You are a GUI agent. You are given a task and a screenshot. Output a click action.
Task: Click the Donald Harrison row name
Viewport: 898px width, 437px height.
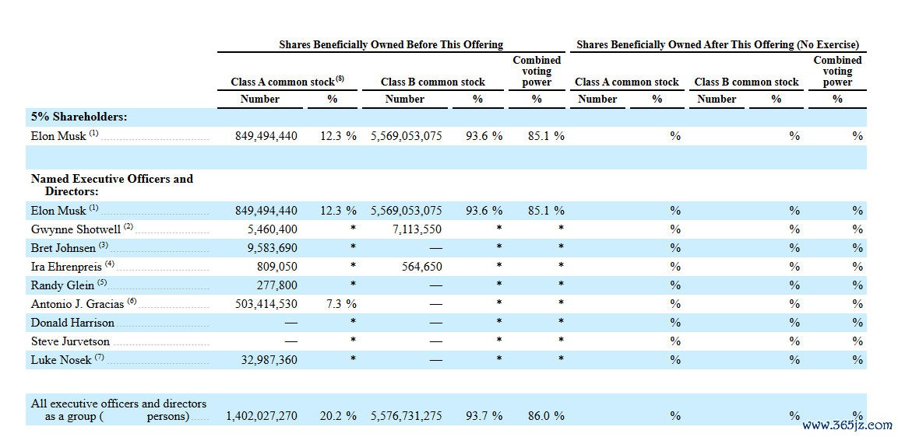point(72,323)
